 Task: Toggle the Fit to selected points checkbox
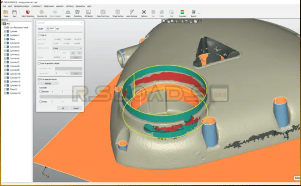click(x=38, y=79)
